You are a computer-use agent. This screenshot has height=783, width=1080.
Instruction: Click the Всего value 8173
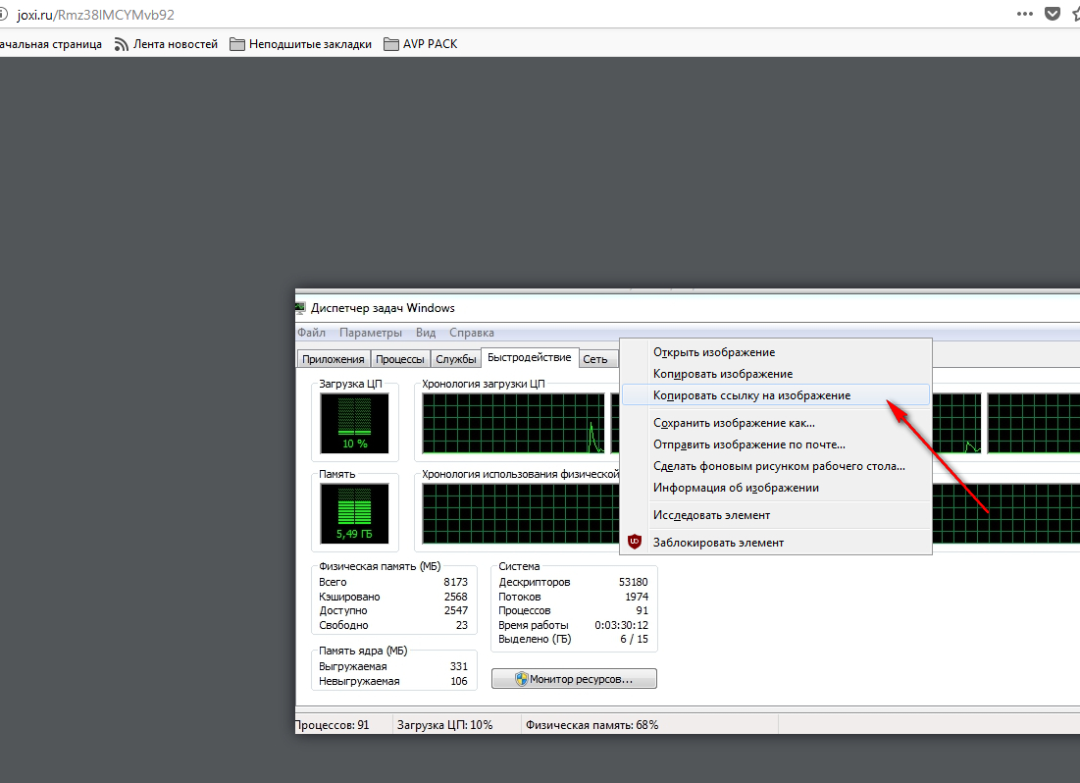[x=455, y=582]
